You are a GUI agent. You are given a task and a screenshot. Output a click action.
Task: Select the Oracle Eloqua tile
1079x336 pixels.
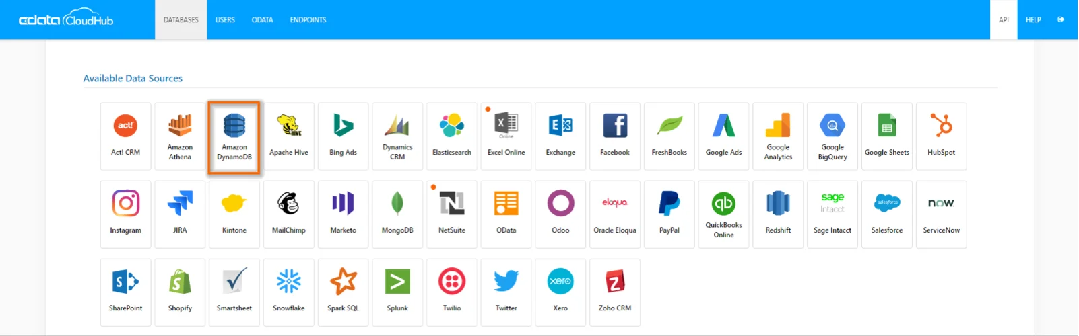615,214
